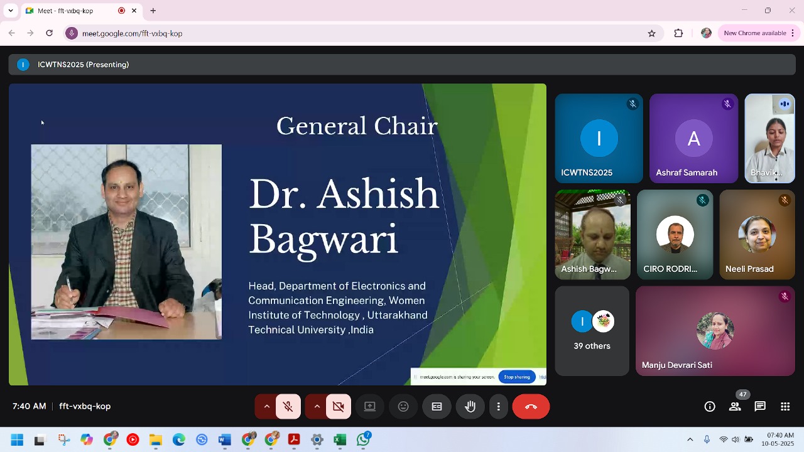Click the Stop sharing button
Viewport: 804px width, 452px height.
(x=517, y=377)
